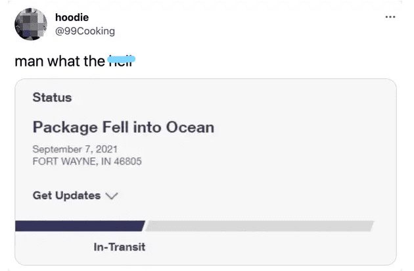This screenshot has height=271, width=414.
Task: Select the In-Transit stage label
Action: click(120, 247)
